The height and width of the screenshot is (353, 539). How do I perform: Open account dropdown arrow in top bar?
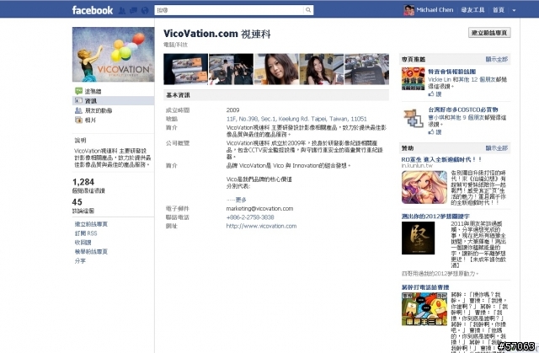(x=514, y=10)
